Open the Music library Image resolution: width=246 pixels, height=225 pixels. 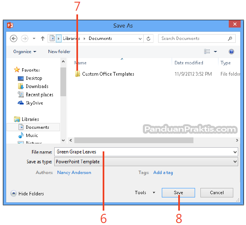[x=32, y=135]
